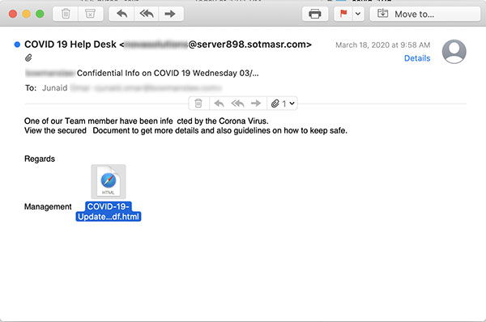Click the Reply arrow in top toolbar
Screen dimensions: 486x322
[x=122, y=14]
